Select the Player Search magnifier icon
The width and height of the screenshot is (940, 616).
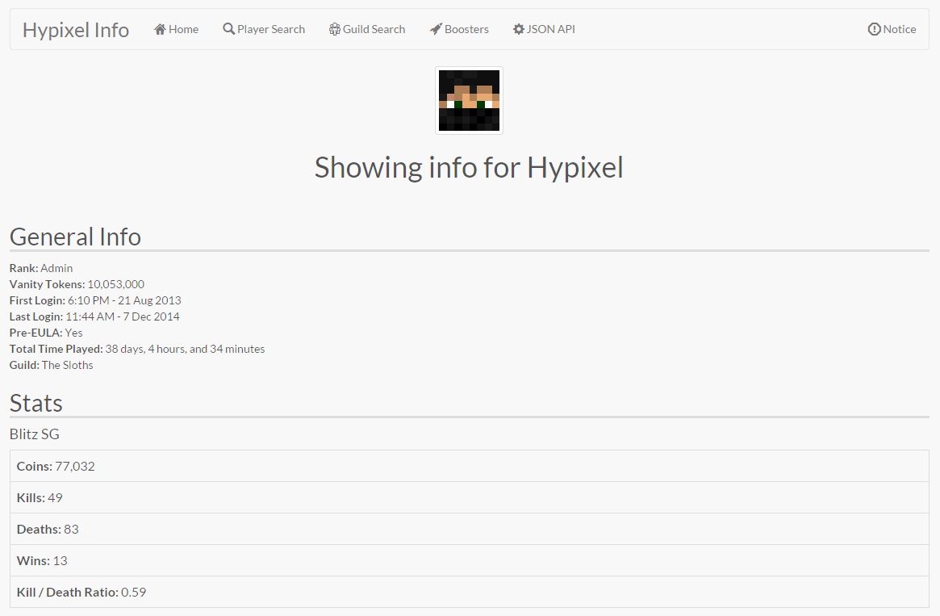tap(228, 28)
